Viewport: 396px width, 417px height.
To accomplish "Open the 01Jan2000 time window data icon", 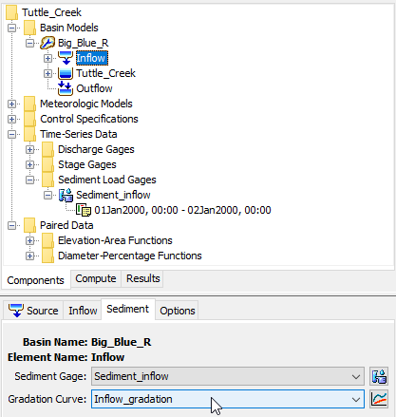I will [84, 210].
